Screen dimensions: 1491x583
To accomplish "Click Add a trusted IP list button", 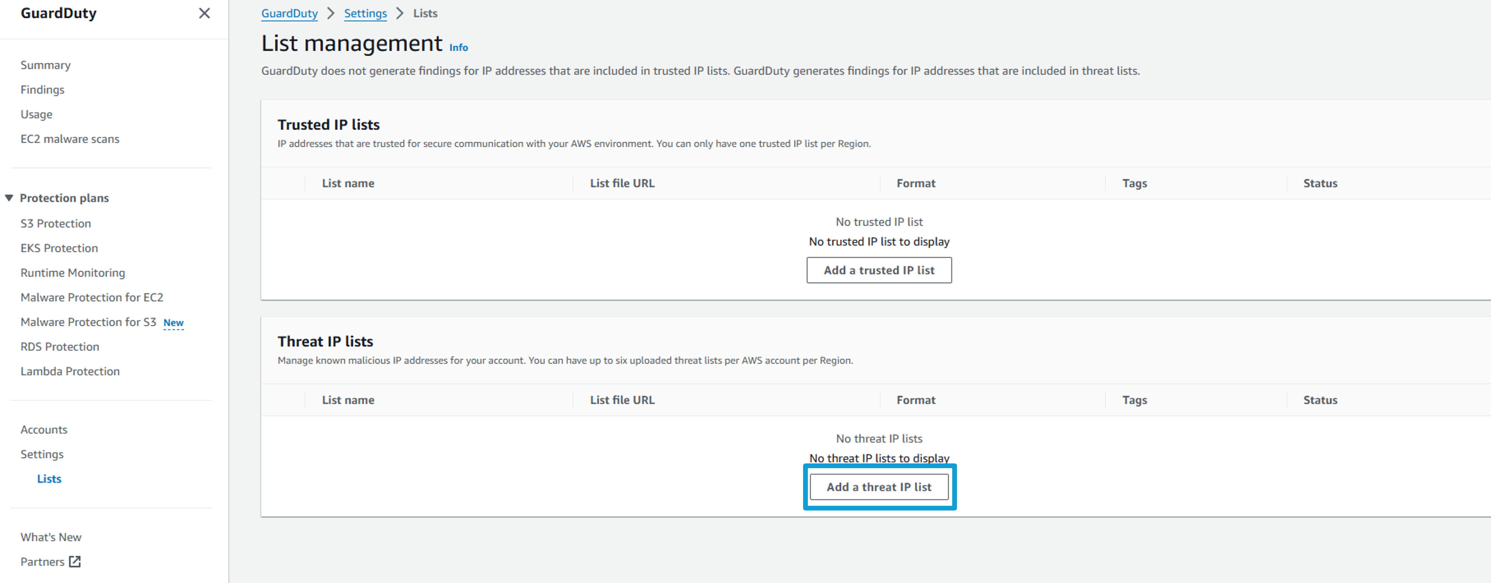I will 879,270.
